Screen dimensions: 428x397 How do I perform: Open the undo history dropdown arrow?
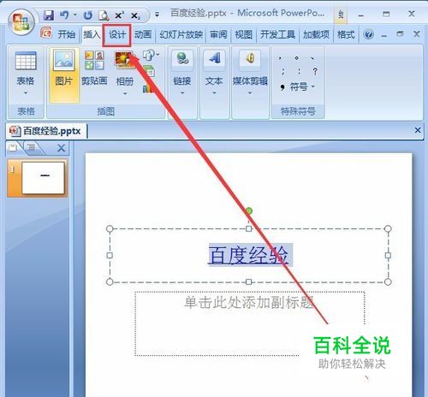[x=75, y=15]
